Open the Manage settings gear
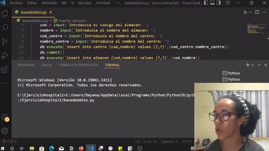 (5, 131)
